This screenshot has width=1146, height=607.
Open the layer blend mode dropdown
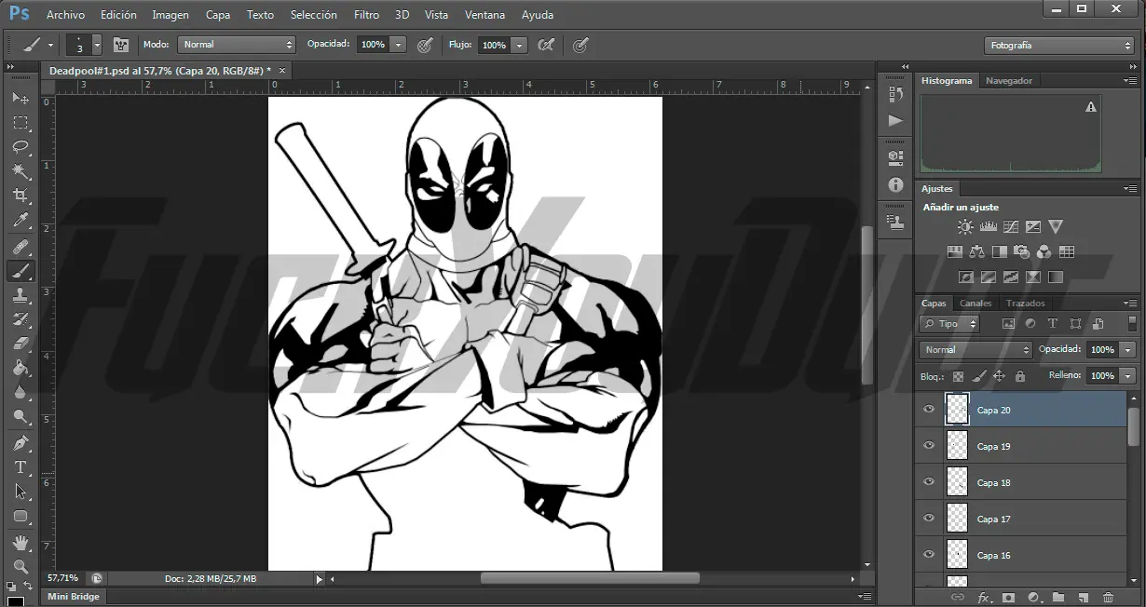[975, 350]
